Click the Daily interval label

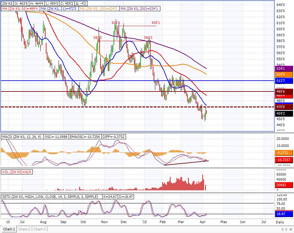tap(280, 221)
